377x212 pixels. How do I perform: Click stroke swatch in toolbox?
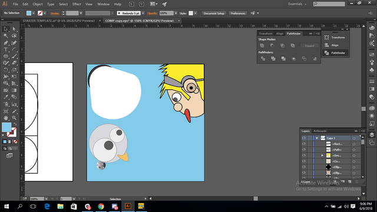pyautogui.click(x=12, y=132)
